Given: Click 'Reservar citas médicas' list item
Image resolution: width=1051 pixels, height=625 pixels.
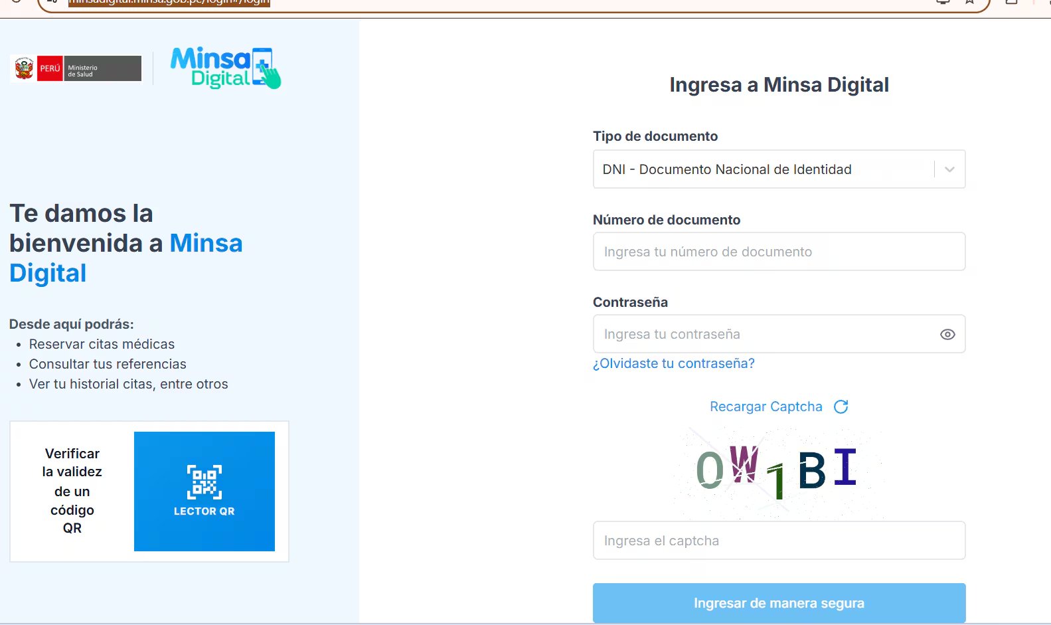Looking at the screenshot, I should (x=102, y=344).
